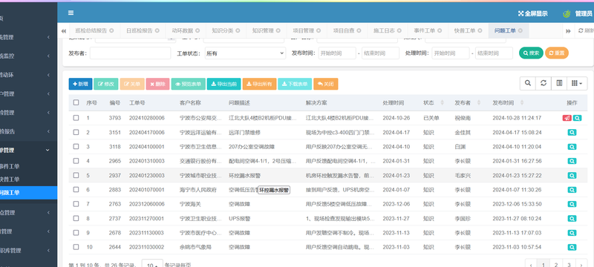The image size is (594, 267).
Task: Close the 事件工单 tab
Action: pyautogui.click(x=440, y=30)
